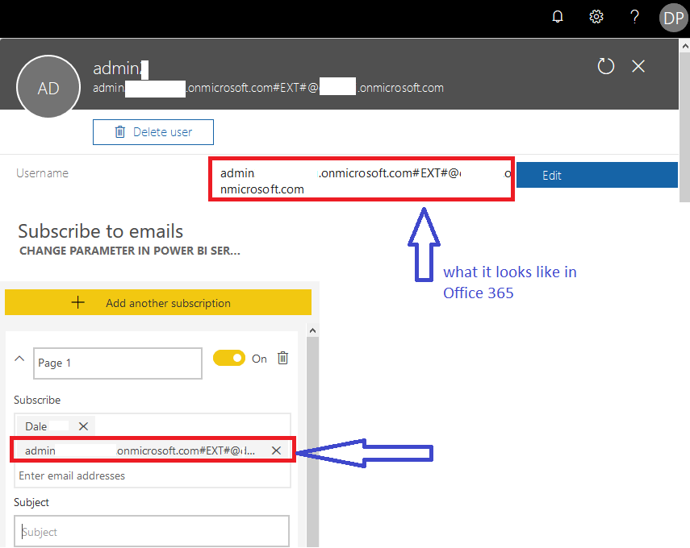Click the Username label

(42, 173)
